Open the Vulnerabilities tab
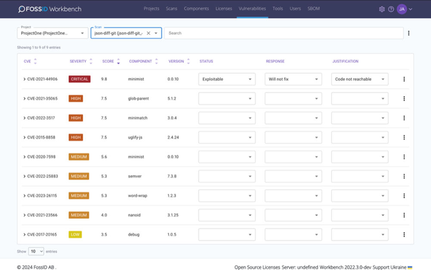The image size is (431, 270). click(252, 9)
